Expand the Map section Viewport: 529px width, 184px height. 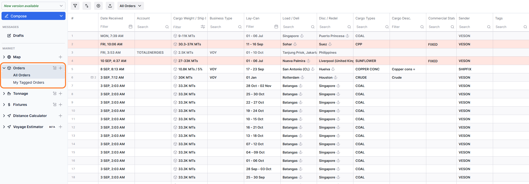point(4,57)
